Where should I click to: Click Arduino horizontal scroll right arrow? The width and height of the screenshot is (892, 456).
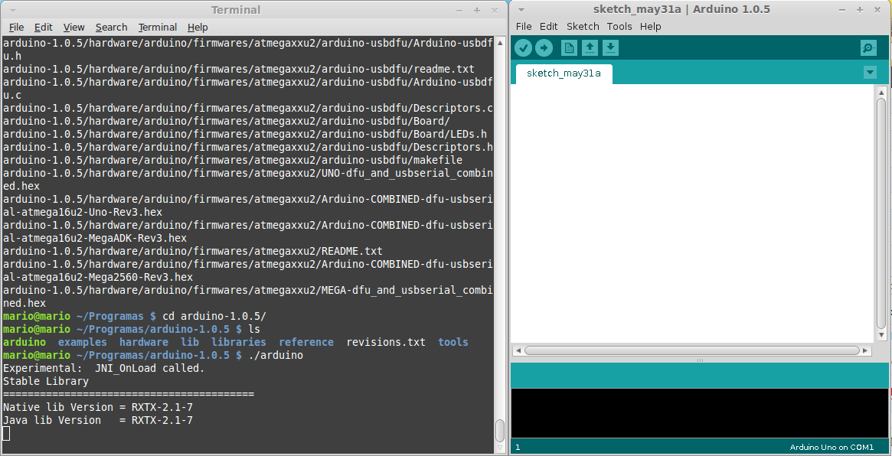coord(866,350)
